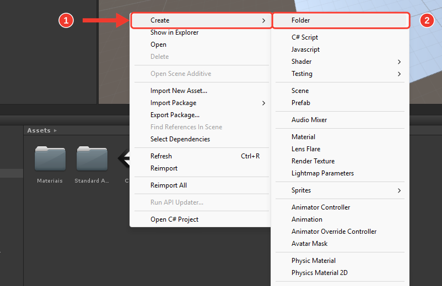Create a new Scene asset
Screen dimensions: 442x286
coord(300,91)
